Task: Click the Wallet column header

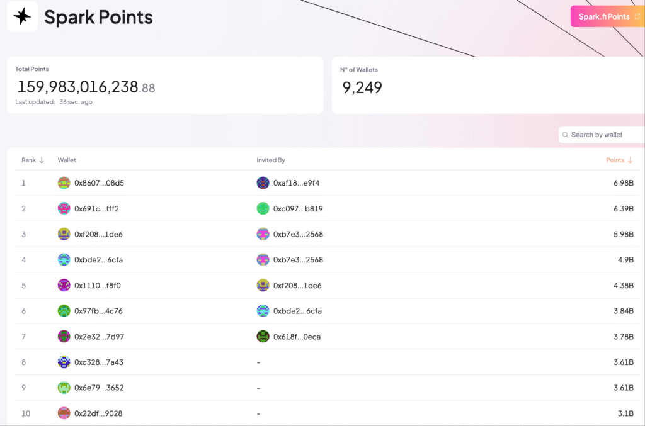Action: [x=67, y=160]
